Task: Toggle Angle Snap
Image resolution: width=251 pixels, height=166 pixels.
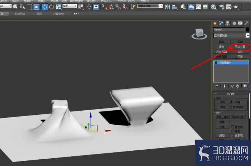Action: (x=111, y=7)
